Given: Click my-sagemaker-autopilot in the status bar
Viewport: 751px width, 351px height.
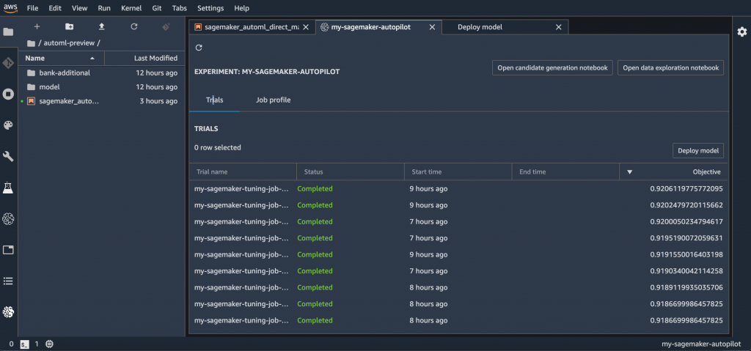Looking at the screenshot, I should click(x=703, y=344).
